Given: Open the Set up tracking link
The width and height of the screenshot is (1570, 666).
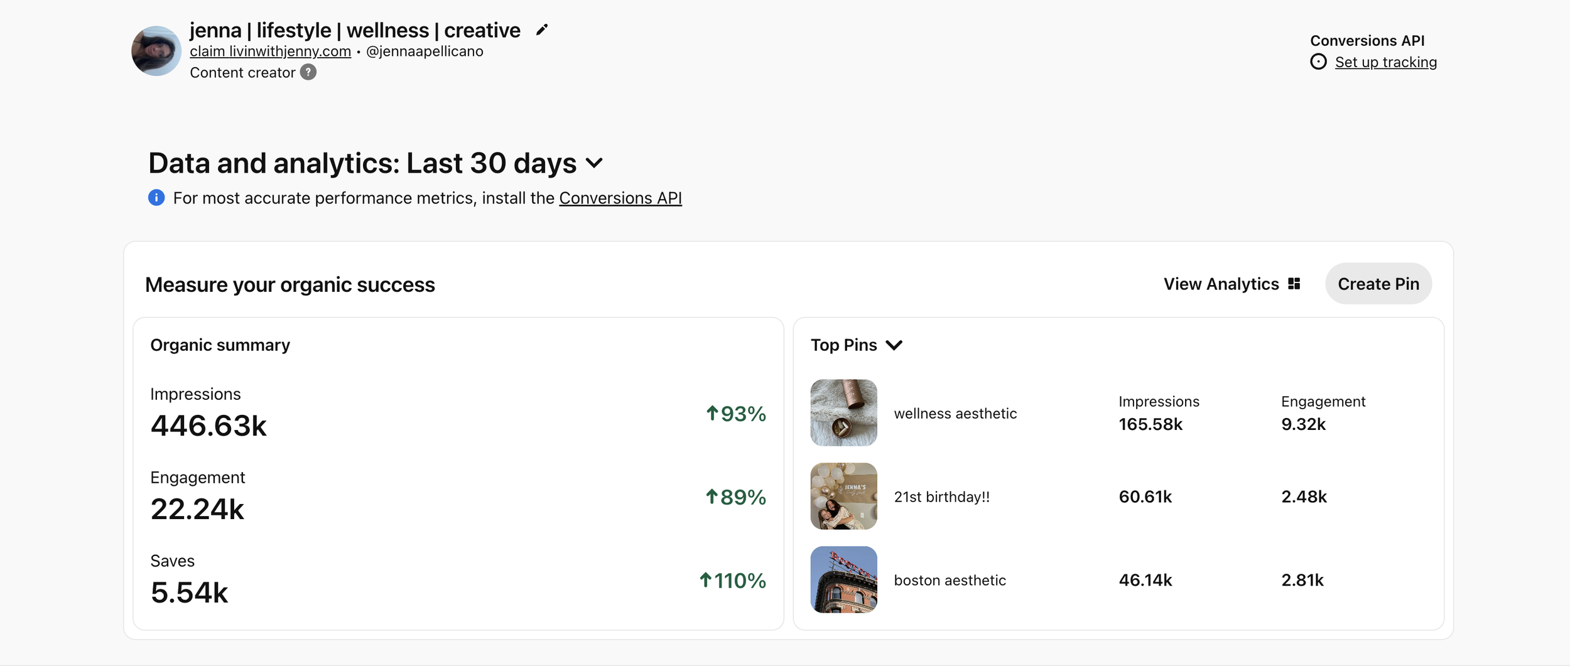Looking at the screenshot, I should 1385,62.
